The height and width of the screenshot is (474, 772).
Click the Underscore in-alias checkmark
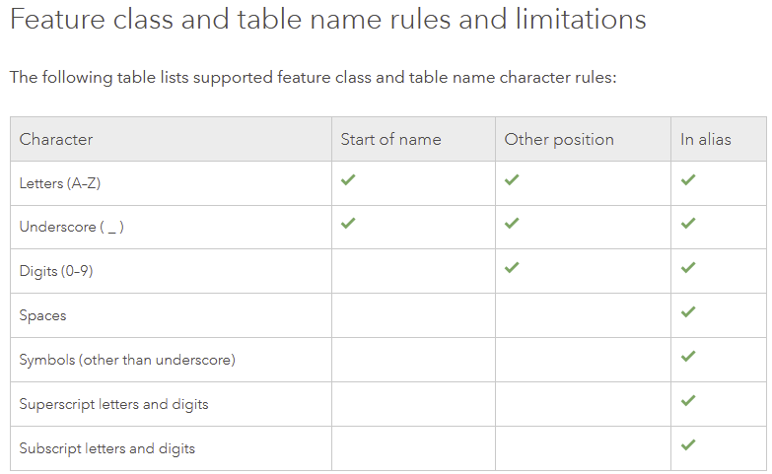688,224
